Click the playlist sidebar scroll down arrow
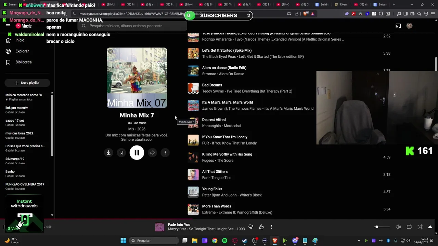438x246 pixels. point(52,215)
